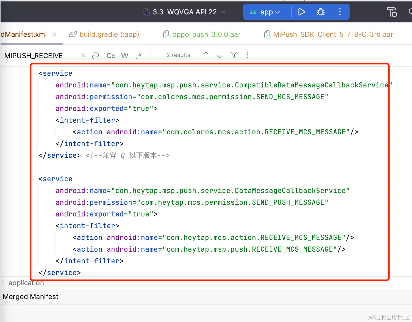Viewport: 412px width, 322px height.
Task: Go to previous search occurrence
Action: 206,55
